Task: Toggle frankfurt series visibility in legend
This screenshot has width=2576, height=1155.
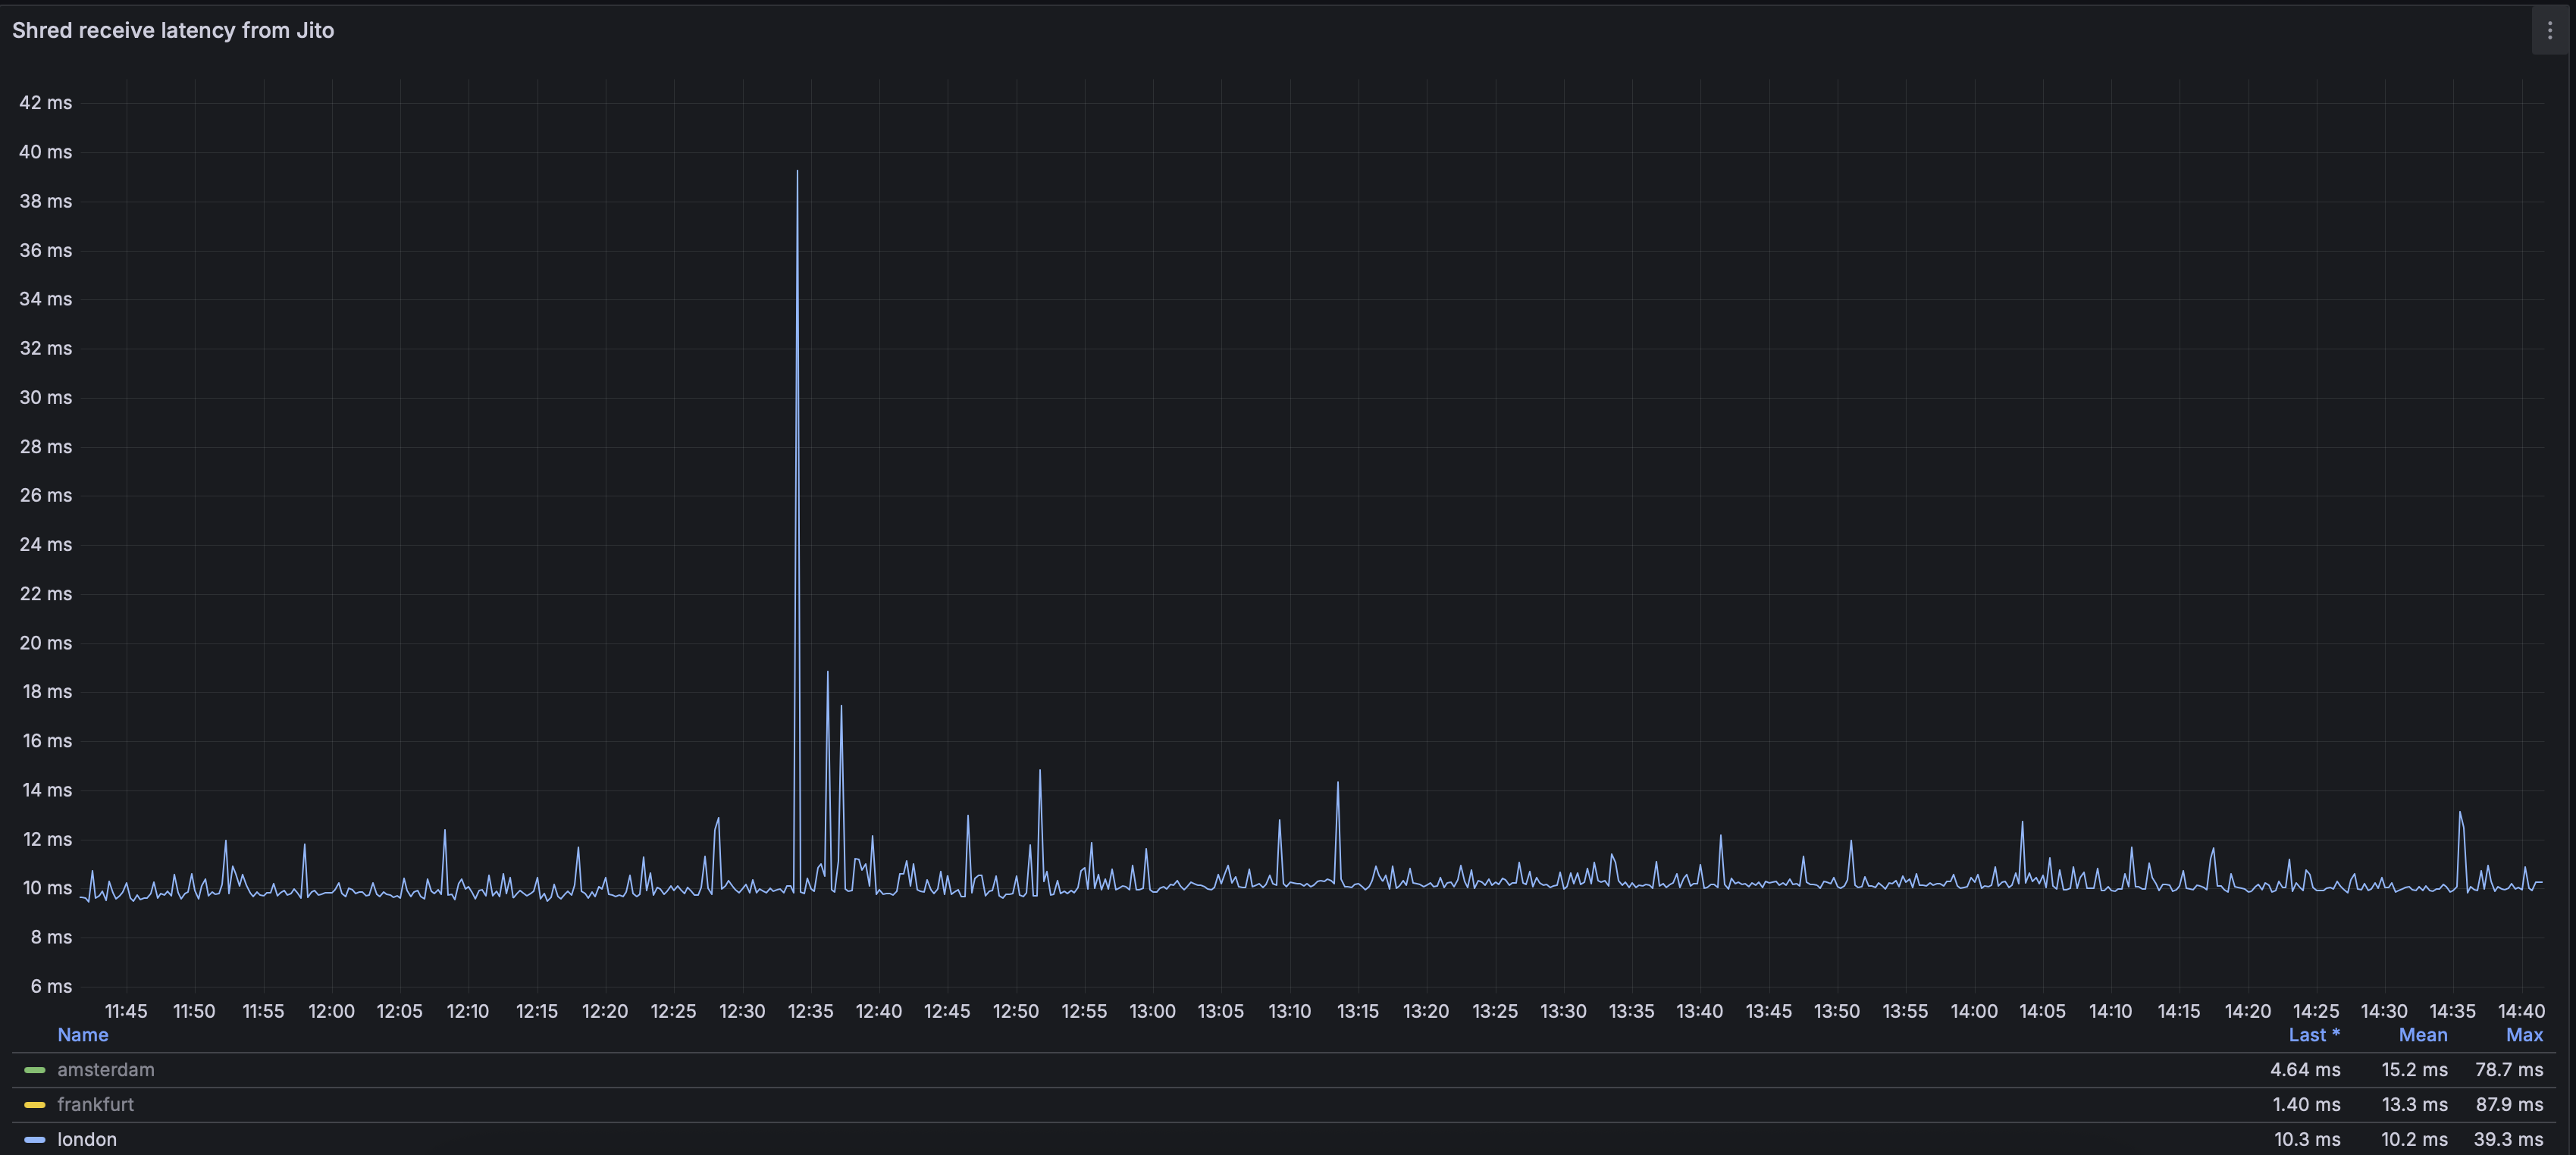Action: (95, 1105)
